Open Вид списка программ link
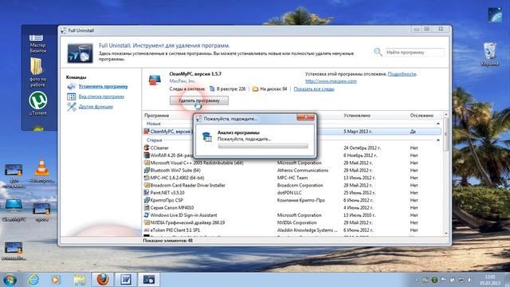Image resolution: width=510 pixels, height=287 pixels. click(101, 96)
